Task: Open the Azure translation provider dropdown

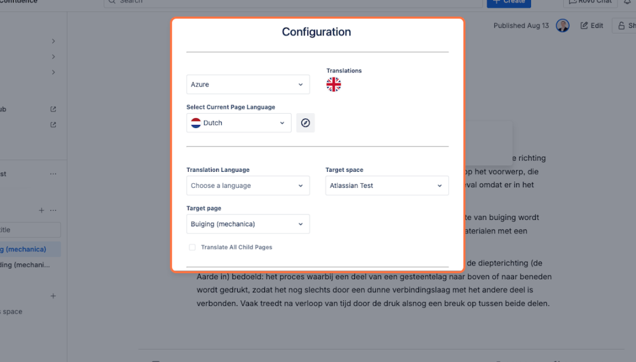Action: (x=248, y=84)
